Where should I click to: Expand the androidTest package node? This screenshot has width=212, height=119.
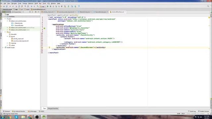[x=7, y=27]
